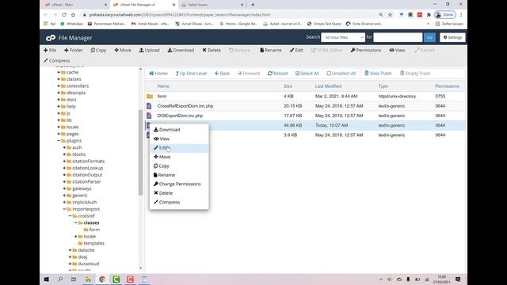This screenshot has height=285, width=507.
Task: Choose Compress in the context menu
Action: click(179, 202)
